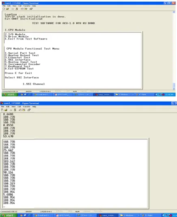The height and width of the screenshot is (217, 177).
Task: Click the greyed Call icon in lower window toolbar
Action: point(11,110)
